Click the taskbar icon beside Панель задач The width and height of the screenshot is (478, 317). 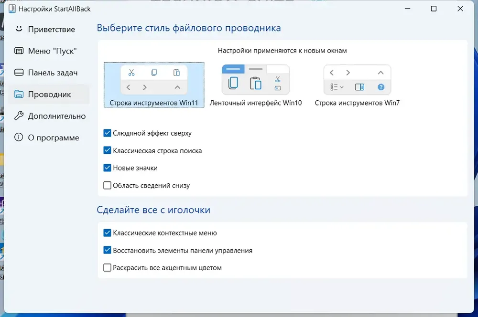click(19, 73)
